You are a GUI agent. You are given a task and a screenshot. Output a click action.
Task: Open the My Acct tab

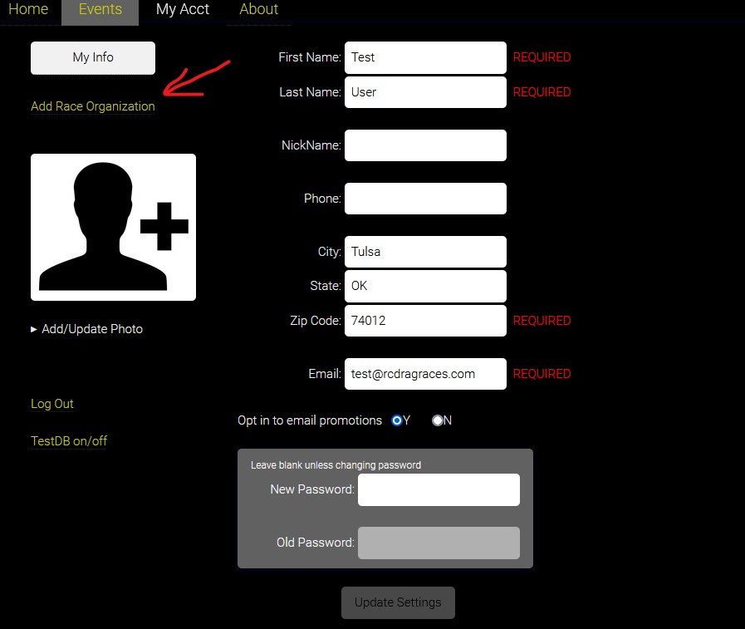point(183,10)
